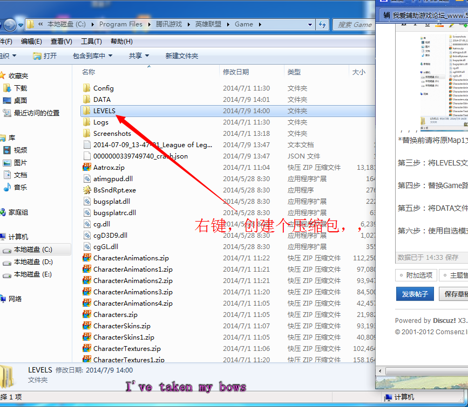Image resolution: width=468 pixels, height=407 pixels.
Task: Sort files by the 名称 column header
Action: coord(89,72)
